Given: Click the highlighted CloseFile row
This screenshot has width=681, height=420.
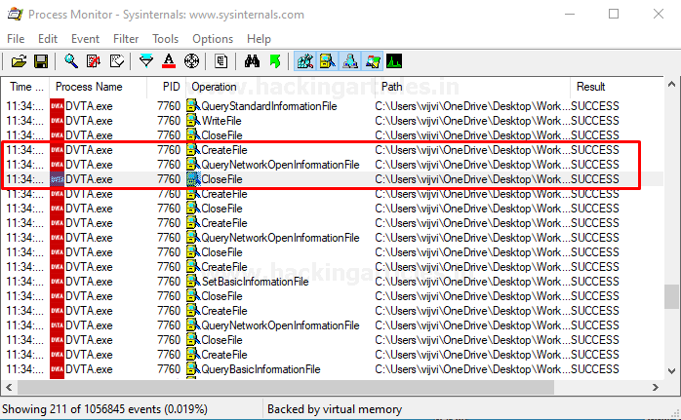Looking at the screenshot, I should click(x=333, y=179).
